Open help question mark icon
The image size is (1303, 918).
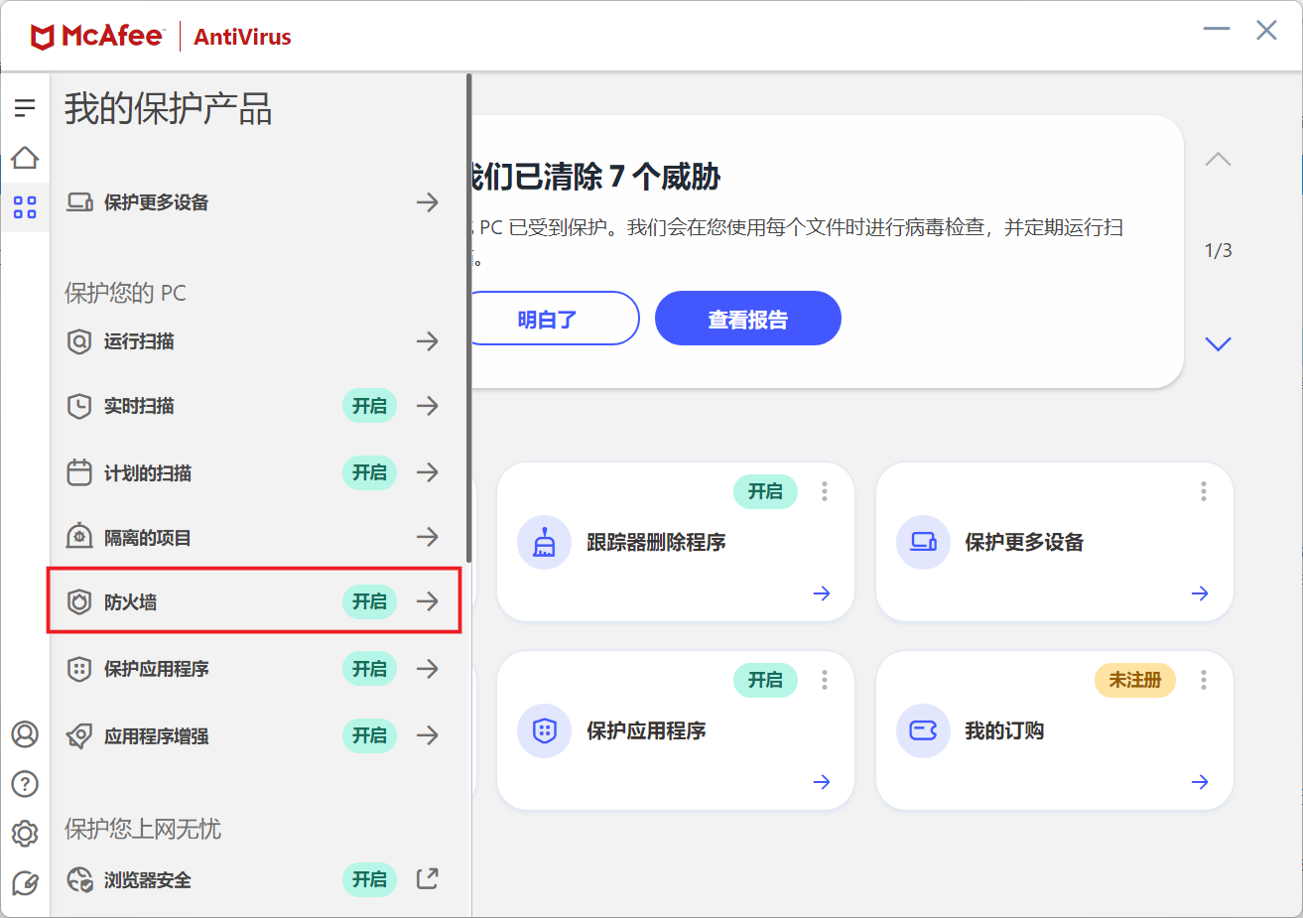click(25, 784)
